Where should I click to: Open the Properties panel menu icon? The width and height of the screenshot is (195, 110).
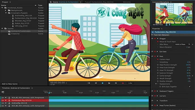click(162, 29)
